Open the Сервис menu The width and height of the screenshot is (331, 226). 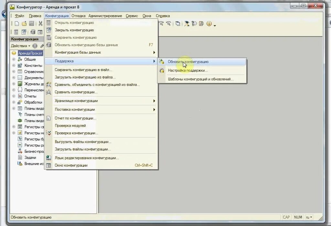(x=132, y=16)
